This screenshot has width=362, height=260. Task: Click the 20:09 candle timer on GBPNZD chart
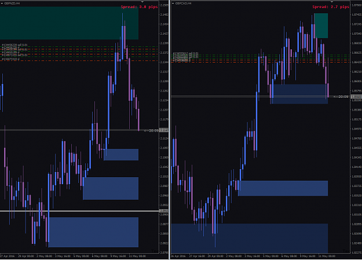pyautogui.click(x=152, y=131)
